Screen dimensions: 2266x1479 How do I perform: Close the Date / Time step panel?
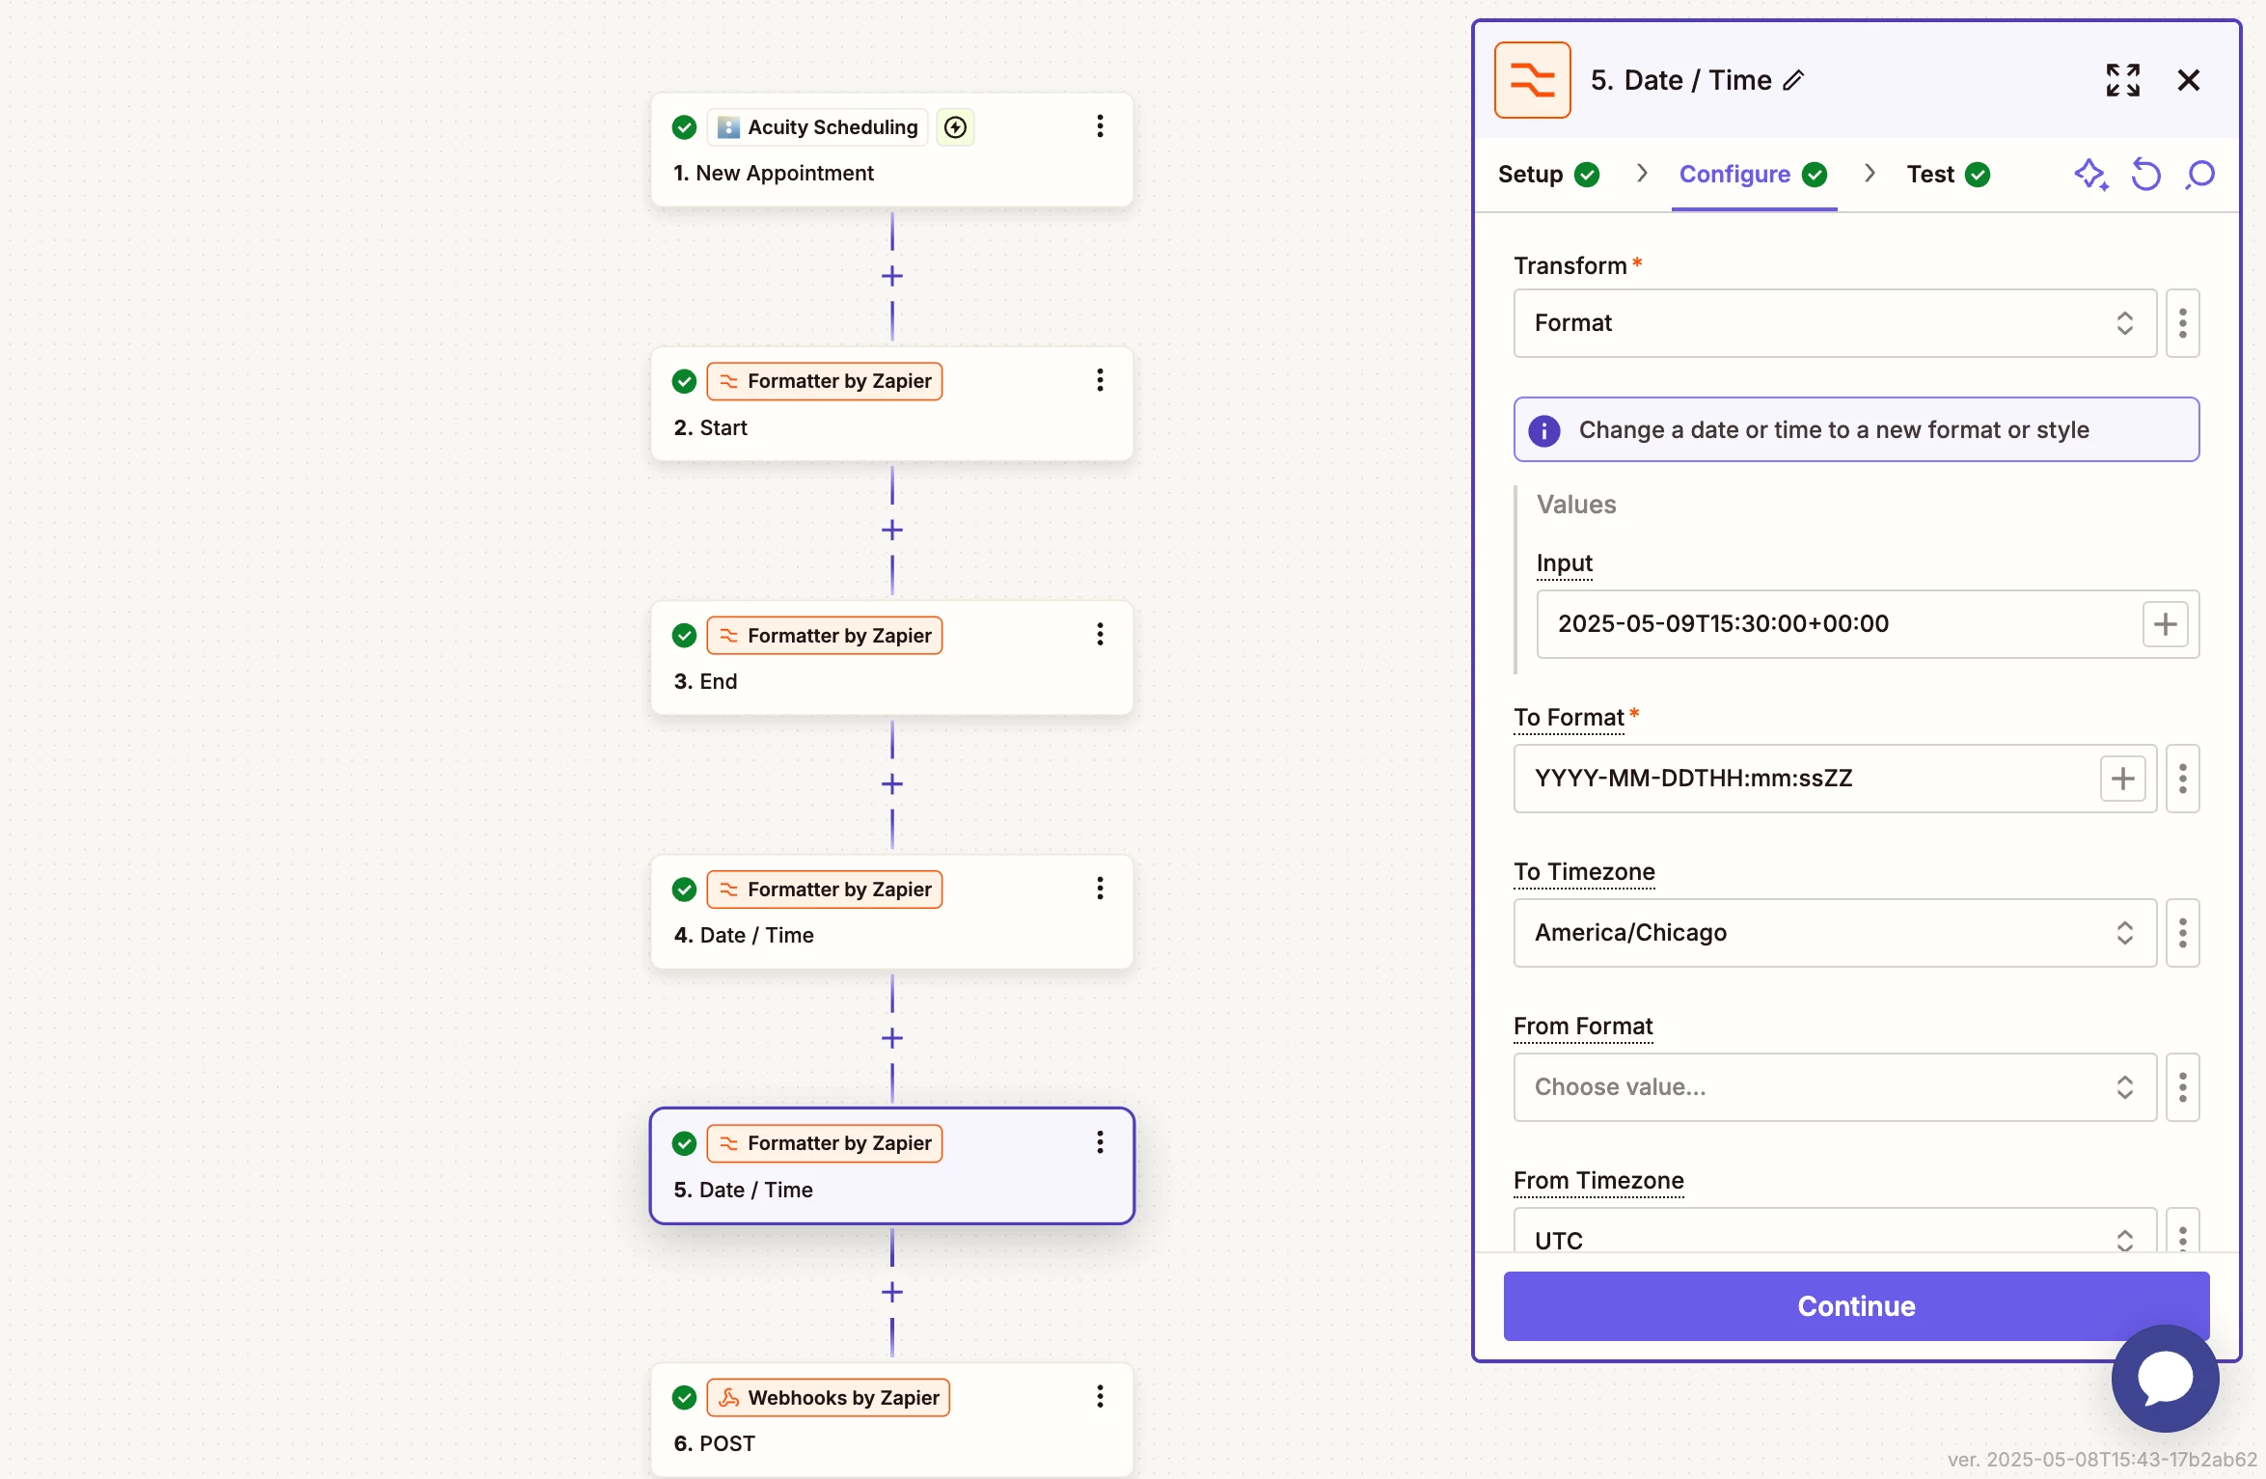2189,80
